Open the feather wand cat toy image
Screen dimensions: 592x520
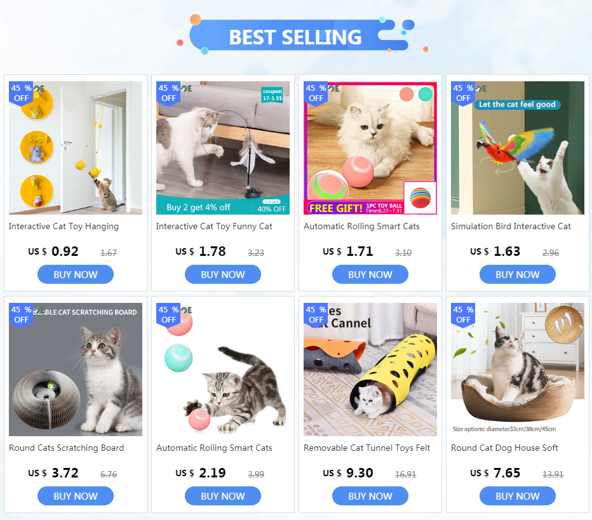[223, 148]
